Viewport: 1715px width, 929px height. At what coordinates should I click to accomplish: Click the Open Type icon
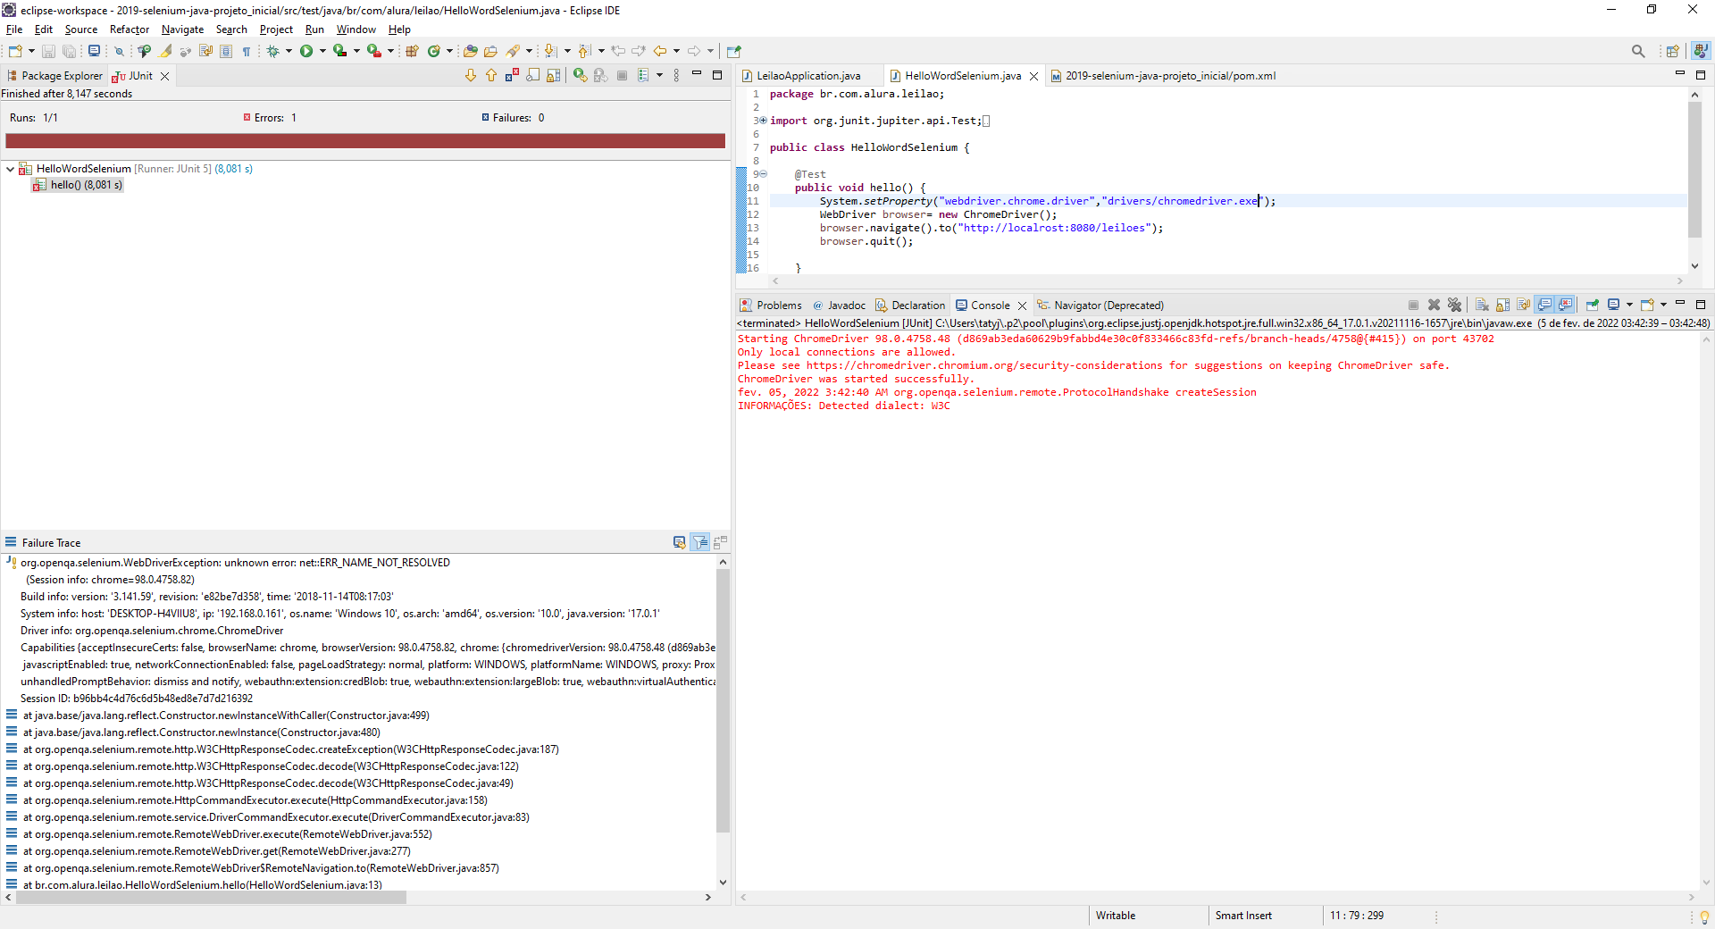tap(470, 51)
